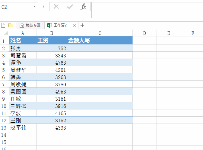203x150 pixels.
Task: Select the salary cell 3916
Action: [52, 106]
